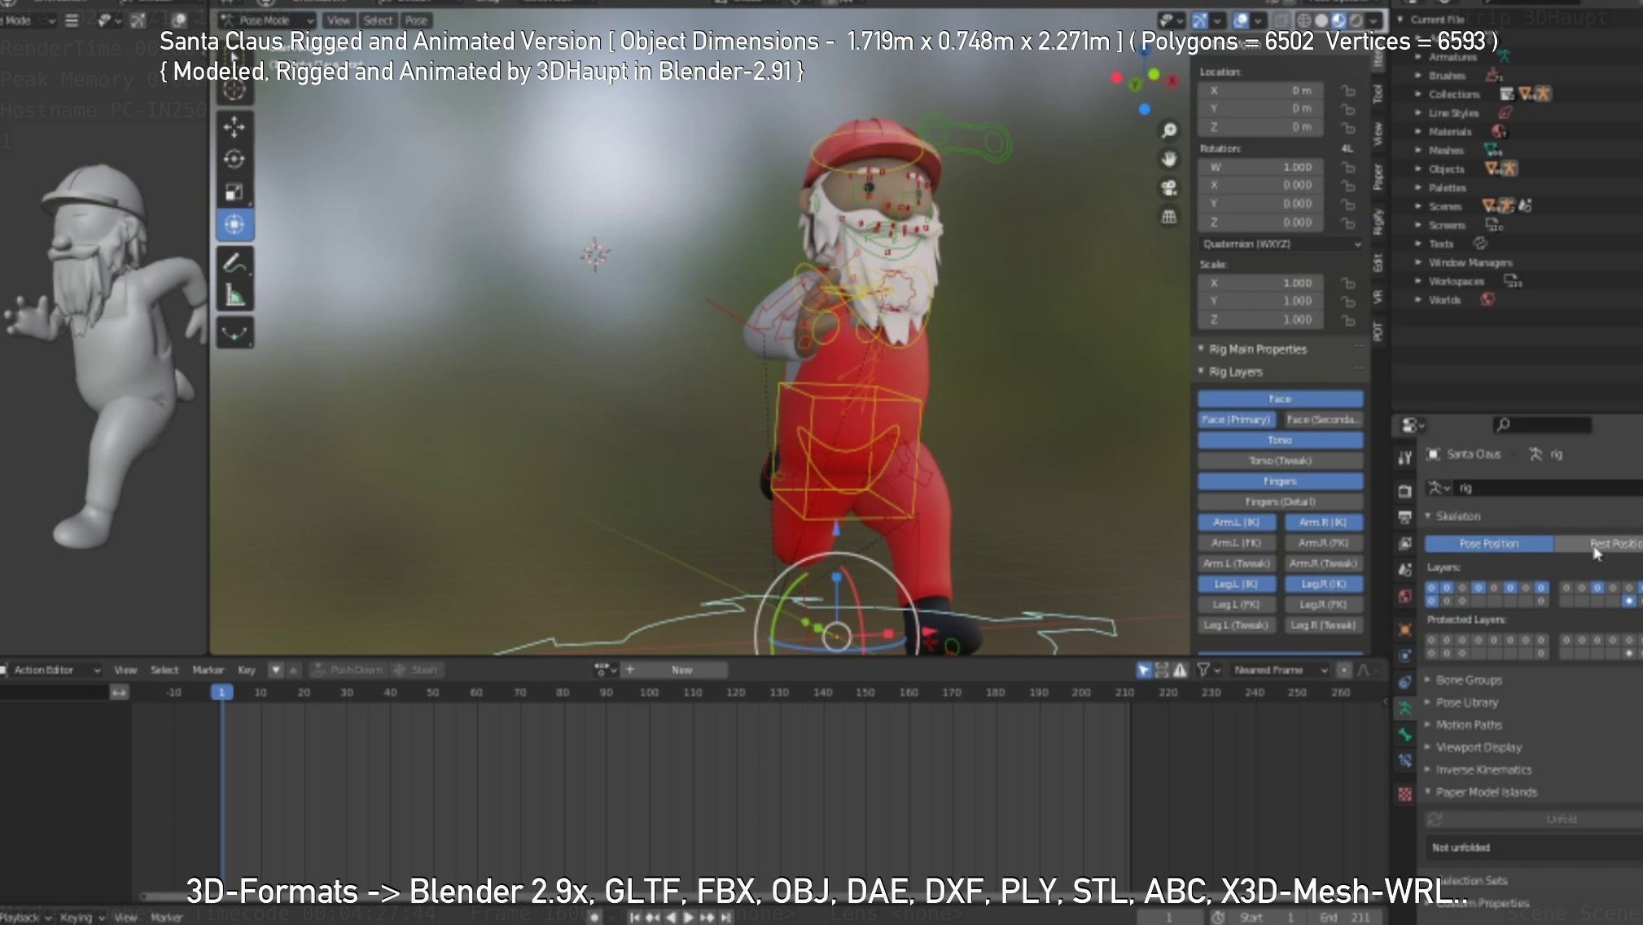The width and height of the screenshot is (1643, 925).
Task: Toggle the Scale Y lock
Action: (1348, 301)
